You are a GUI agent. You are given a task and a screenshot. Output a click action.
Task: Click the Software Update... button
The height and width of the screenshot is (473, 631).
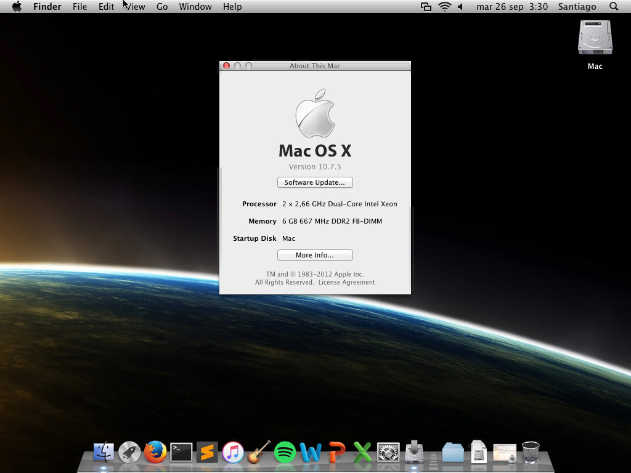point(315,182)
